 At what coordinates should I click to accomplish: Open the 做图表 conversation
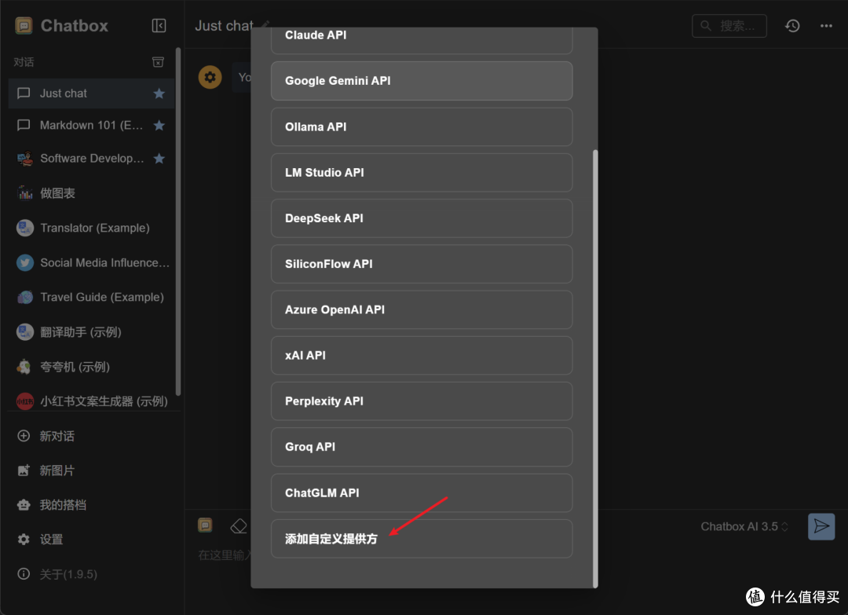pyautogui.click(x=91, y=193)
